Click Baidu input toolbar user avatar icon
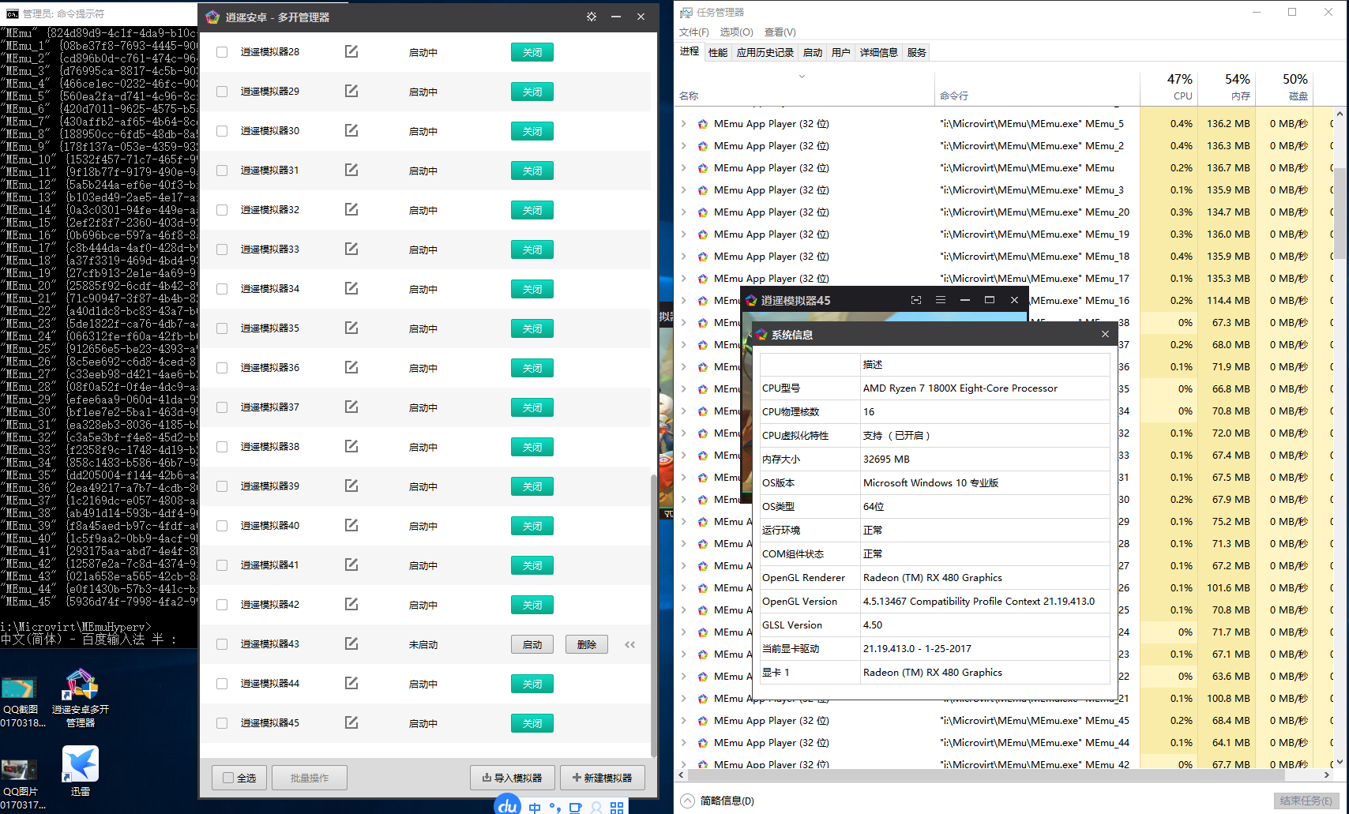This screenshot has height=814, width=1349. pyautogui.click(x=596, y=808)
